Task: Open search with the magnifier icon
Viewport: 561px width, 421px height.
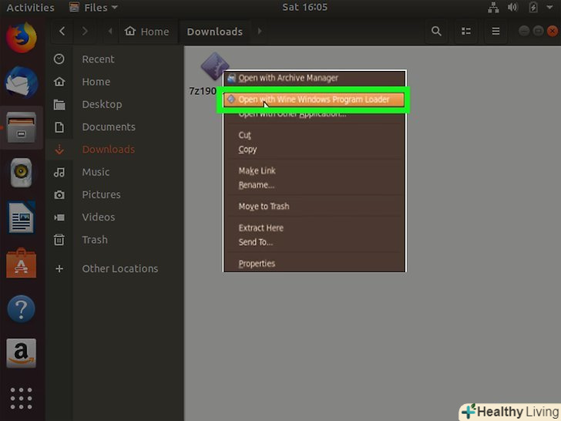Action: click(x=436, y=31)
